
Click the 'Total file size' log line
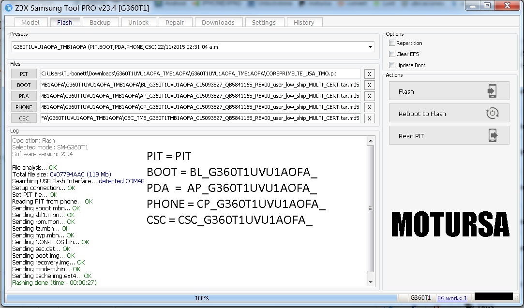(x=61, y=175)
